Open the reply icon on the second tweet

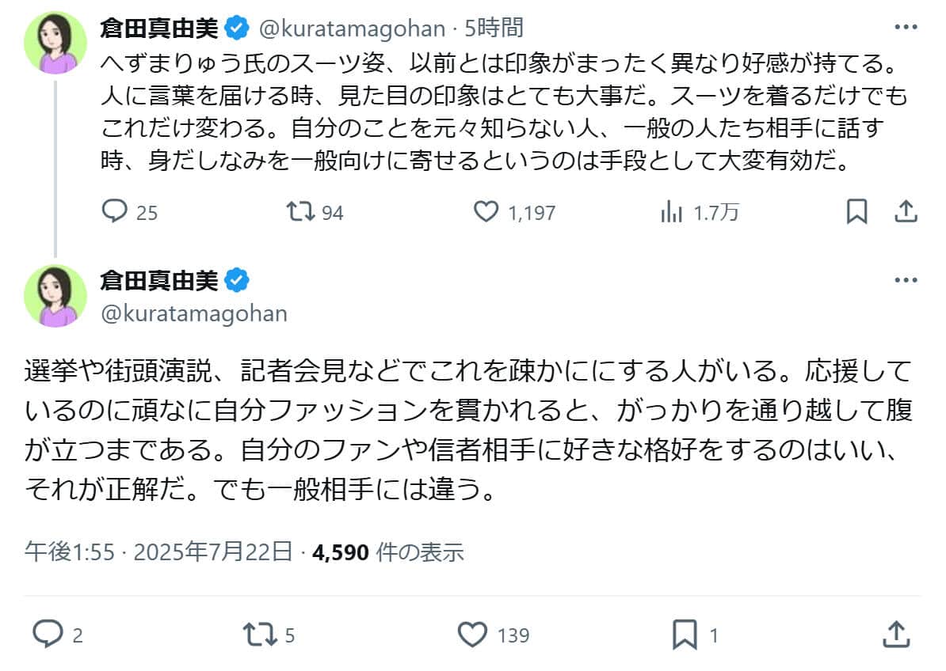(x=49, y=635)
